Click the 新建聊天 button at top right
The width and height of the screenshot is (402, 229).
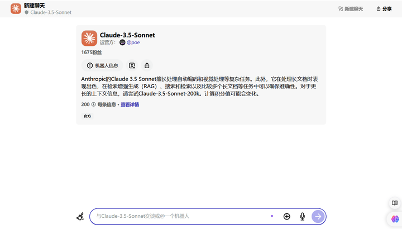tap(351, 9)
